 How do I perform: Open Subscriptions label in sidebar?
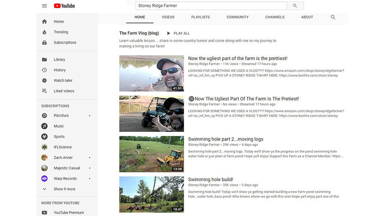65,42
